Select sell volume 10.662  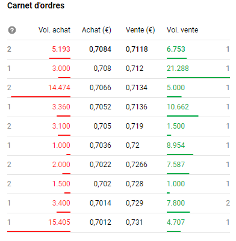[178, 107]
